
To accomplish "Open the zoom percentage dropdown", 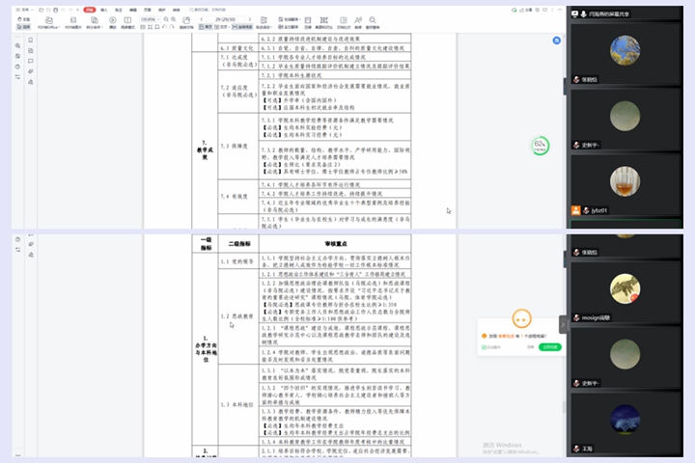I will (151, 18).
